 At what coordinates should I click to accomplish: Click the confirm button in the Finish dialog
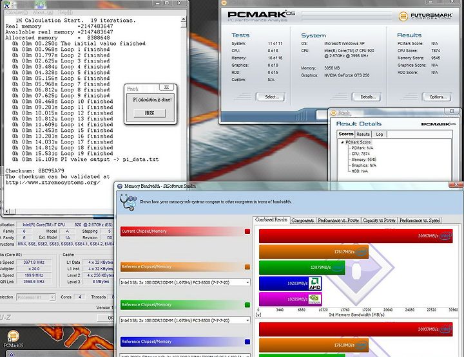point(150,113)
